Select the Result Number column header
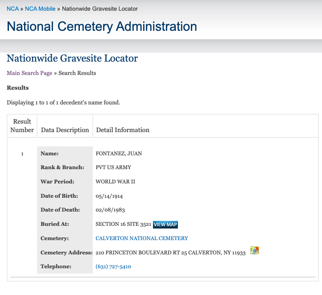Viewport: 322px width, 295px height. (22, 126)
